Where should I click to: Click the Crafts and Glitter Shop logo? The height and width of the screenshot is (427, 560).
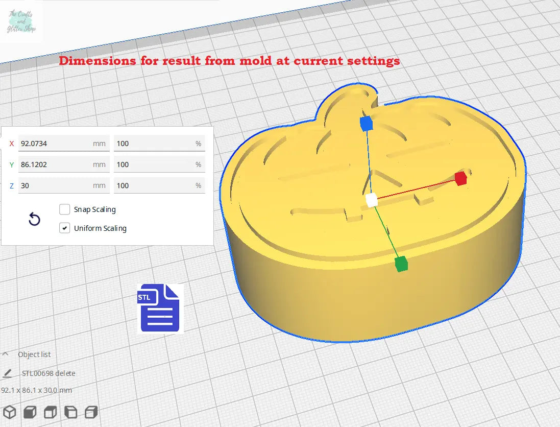pos(21,22)
